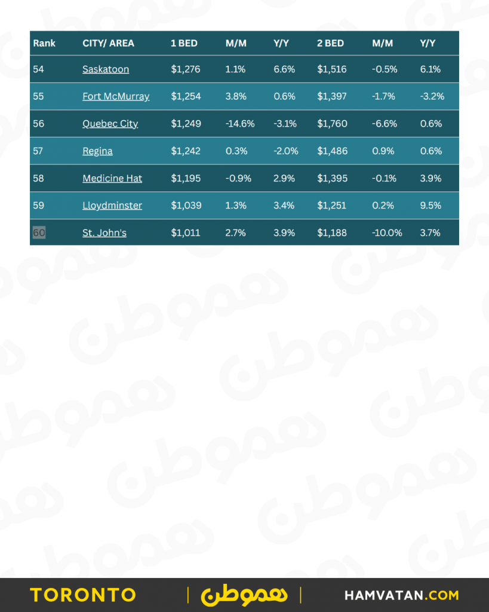Click the CITY/ AREA column header
Viewport: 489px width, 612px height.
(108, 43)
